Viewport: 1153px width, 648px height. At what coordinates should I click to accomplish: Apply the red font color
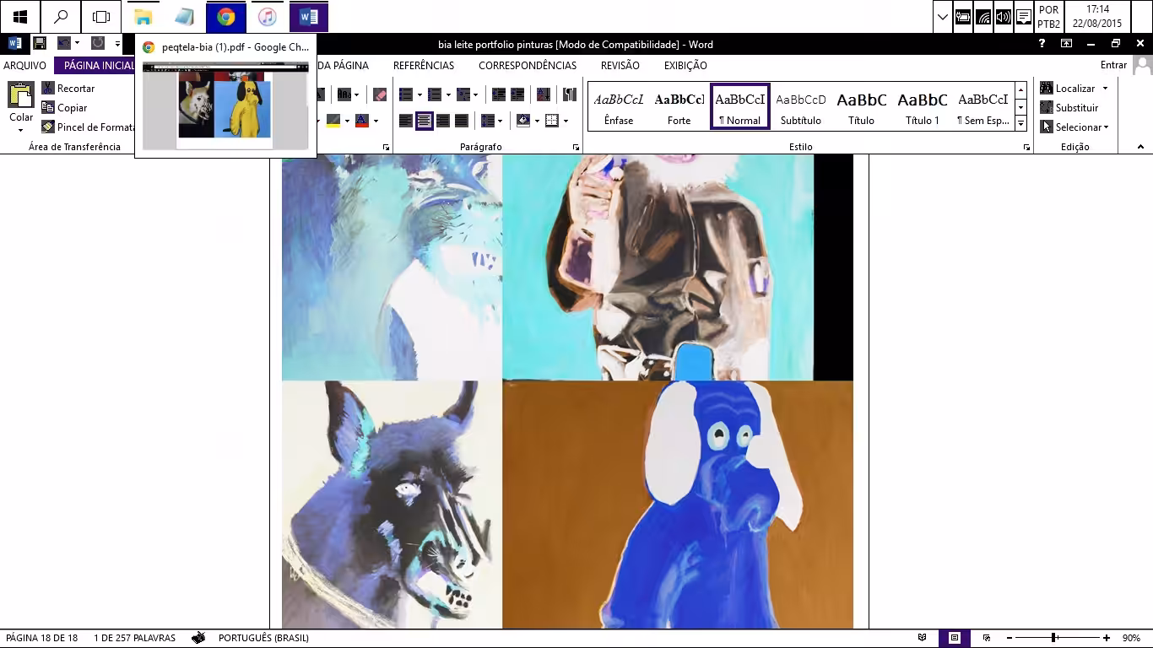[x=361, y=121]
